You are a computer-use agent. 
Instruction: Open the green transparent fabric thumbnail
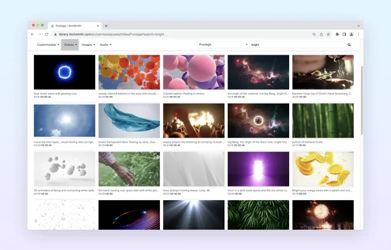129,120
